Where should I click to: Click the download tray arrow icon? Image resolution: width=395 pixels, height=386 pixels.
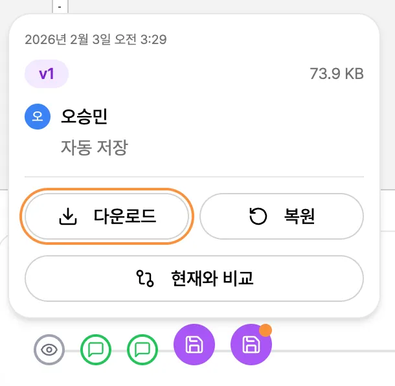(x=67, y=217)
